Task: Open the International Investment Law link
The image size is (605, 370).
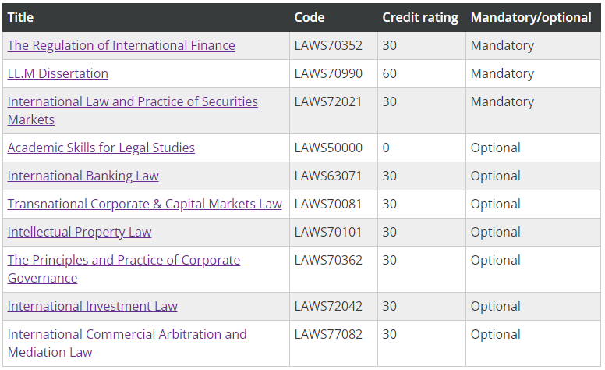Action: click(x=92, y=306)
